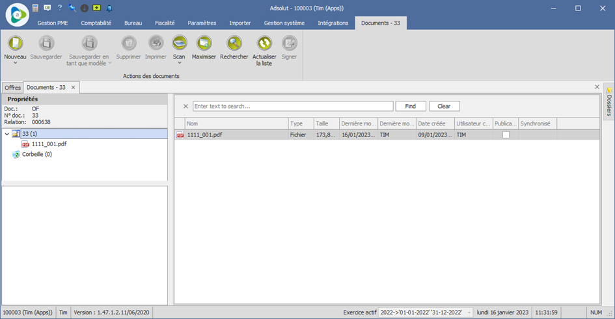615x319 pixels.
Task: Expand the Scan dropdown arrow
Action: tap(179, 63)
